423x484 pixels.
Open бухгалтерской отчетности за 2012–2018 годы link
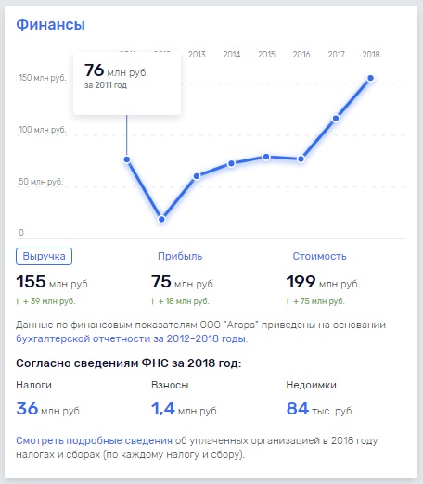click(x=132, y=338)
